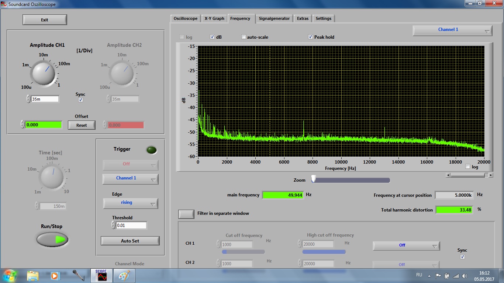The image size is (504, 283).
Task: Expand the trigger Edge rising dropdown
Action: (x=130, y=203)
